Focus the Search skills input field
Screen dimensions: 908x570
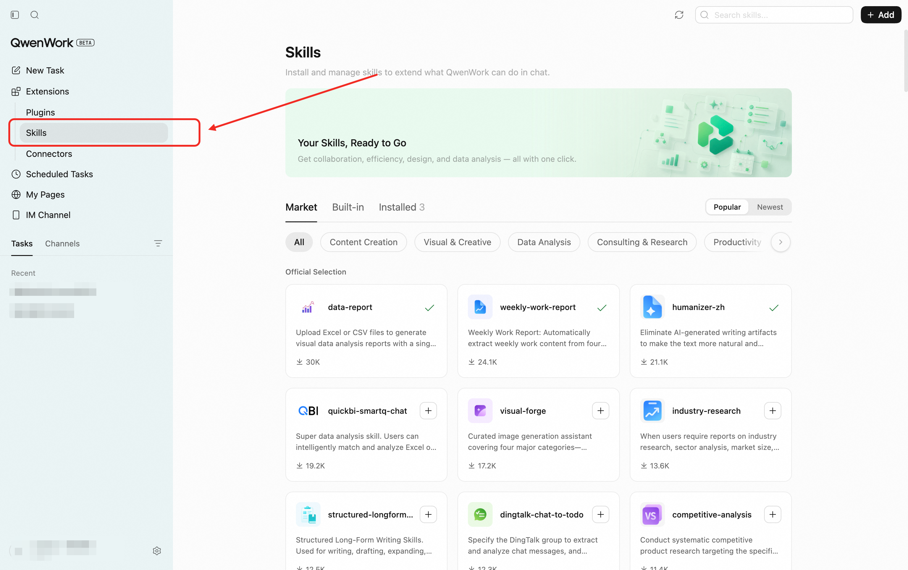coord(774,15)
